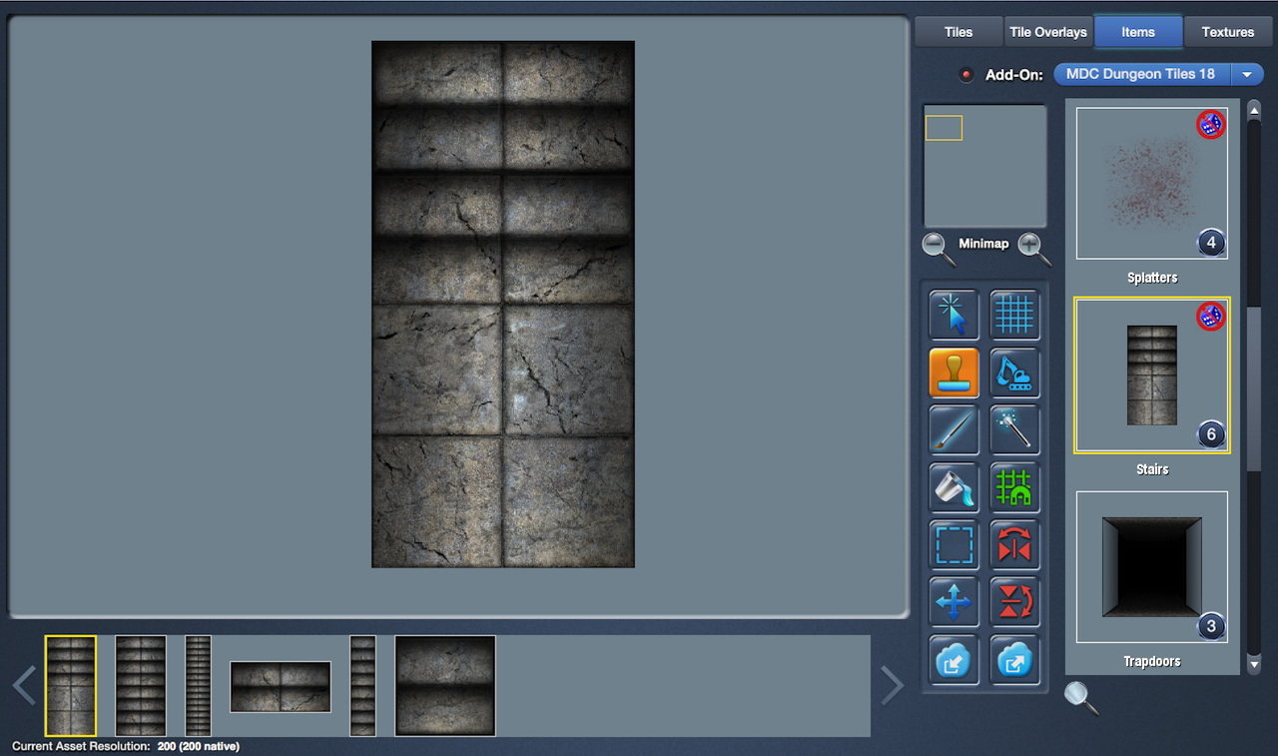1278x756 pixels.
Task: Click the Splatters label text
Action: click(1152, 278)
